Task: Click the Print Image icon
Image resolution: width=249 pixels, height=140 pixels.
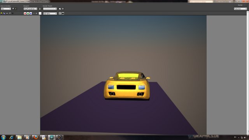Action: pyautogui.click(x=10, y=14)
